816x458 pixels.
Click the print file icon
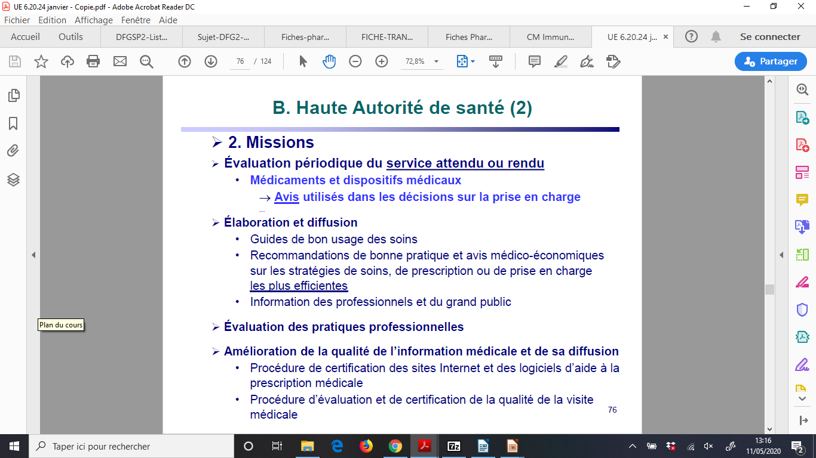93,61
